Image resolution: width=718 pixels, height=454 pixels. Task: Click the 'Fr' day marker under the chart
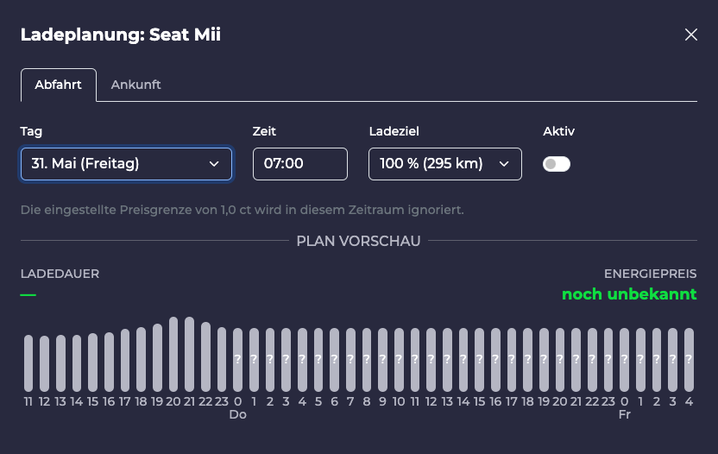(625, 414)
